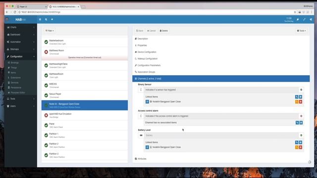317x178 pixels.
Task: Click the red error icon for openHAB Hue Emulation
Action: coord(46,115)
